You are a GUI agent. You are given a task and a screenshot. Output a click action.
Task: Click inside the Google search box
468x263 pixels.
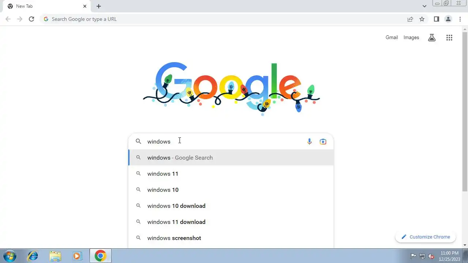pyautogui.click(x=231, y=141)
